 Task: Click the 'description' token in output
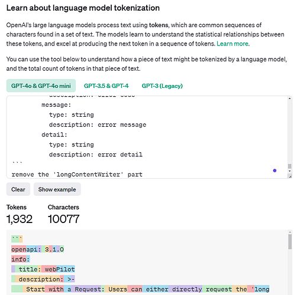39,279
